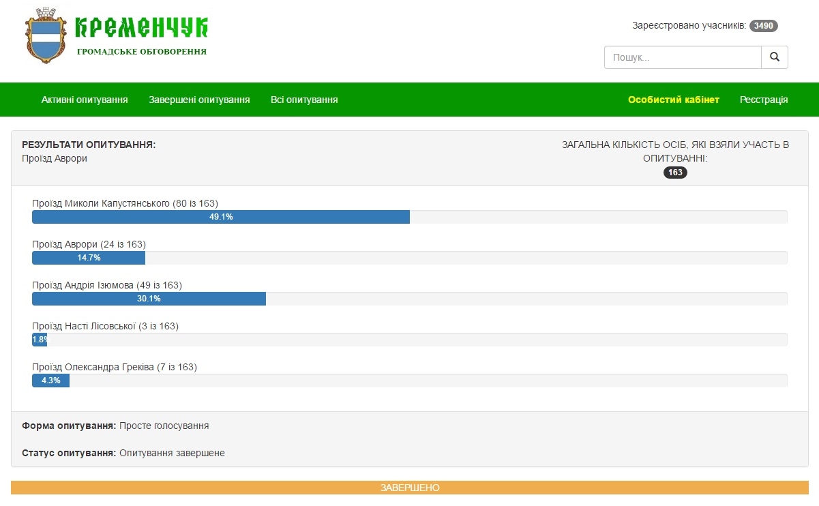Image resolution: width=819 pixels, height=506 pixels.
Task: Click the magnifying glass search button
Action: pyautogui.click(x=774, y=57)
